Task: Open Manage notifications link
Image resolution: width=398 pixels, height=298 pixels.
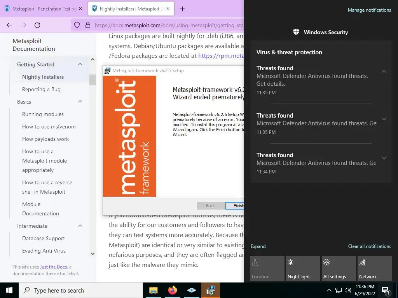Action: pyautogui.click(x=369, y=10)
